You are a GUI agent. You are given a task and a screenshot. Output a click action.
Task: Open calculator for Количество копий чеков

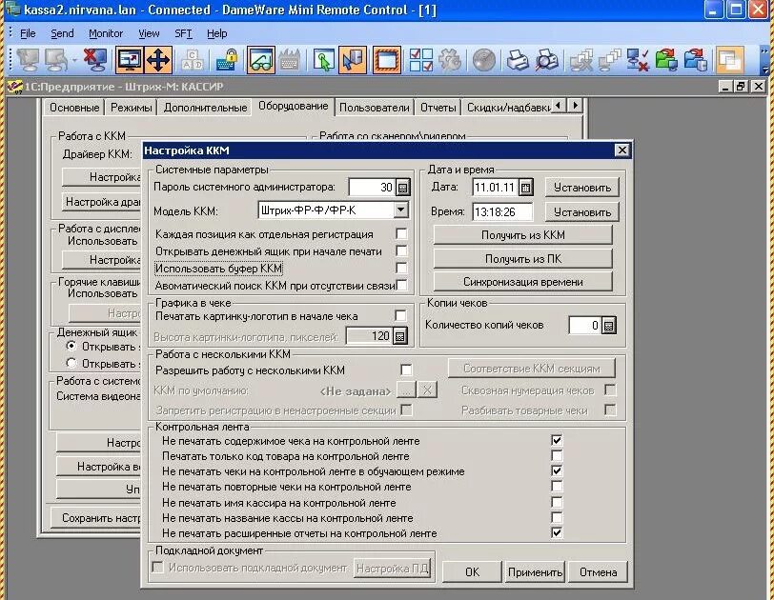609,326
